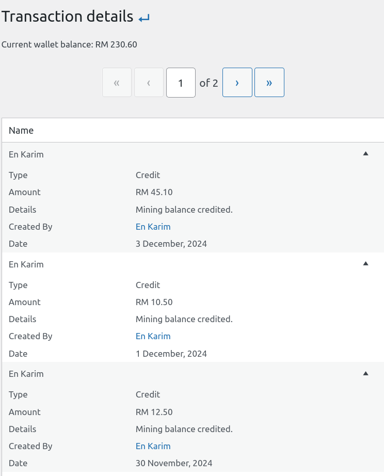The image size is (384, 476).
Task: Go to the next transactions page
Action: coord(237,83)
